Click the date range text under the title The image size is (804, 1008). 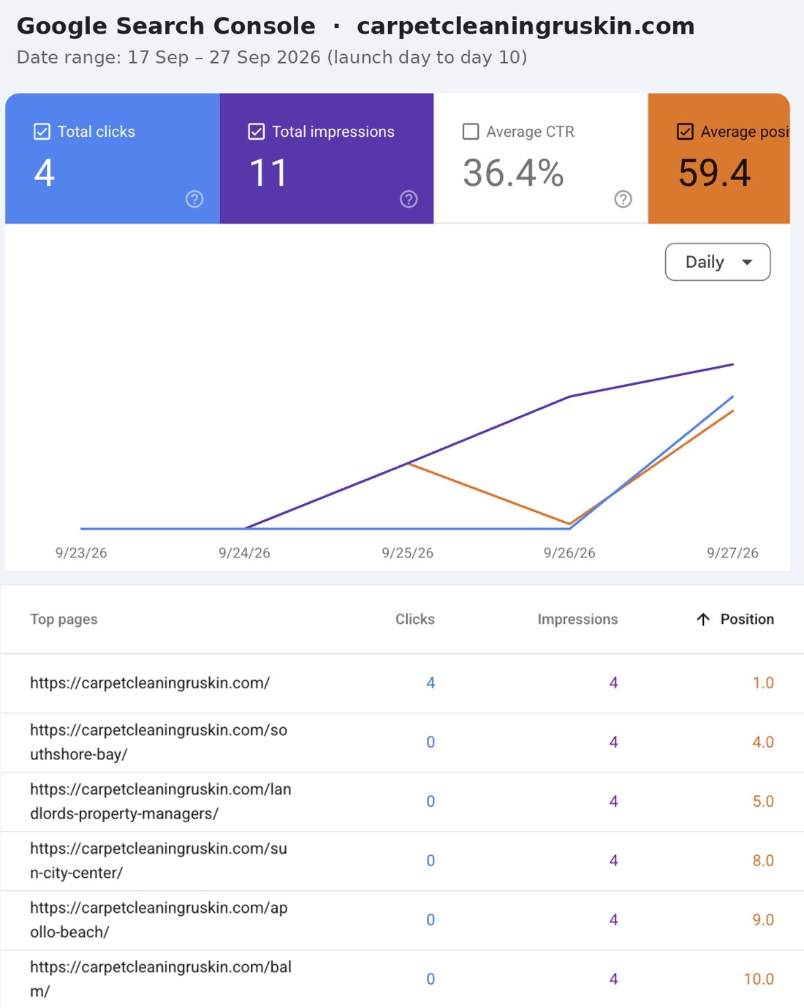click(x=272, y=57)
